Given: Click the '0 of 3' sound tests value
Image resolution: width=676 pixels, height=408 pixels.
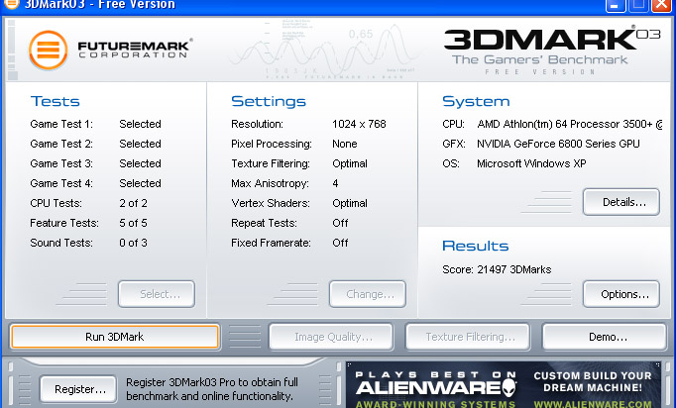Looking at the screenshot, I should coord(133,243).
